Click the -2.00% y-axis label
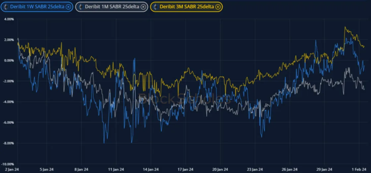This screenshot has width=371, height=173. tap(9, 81)
